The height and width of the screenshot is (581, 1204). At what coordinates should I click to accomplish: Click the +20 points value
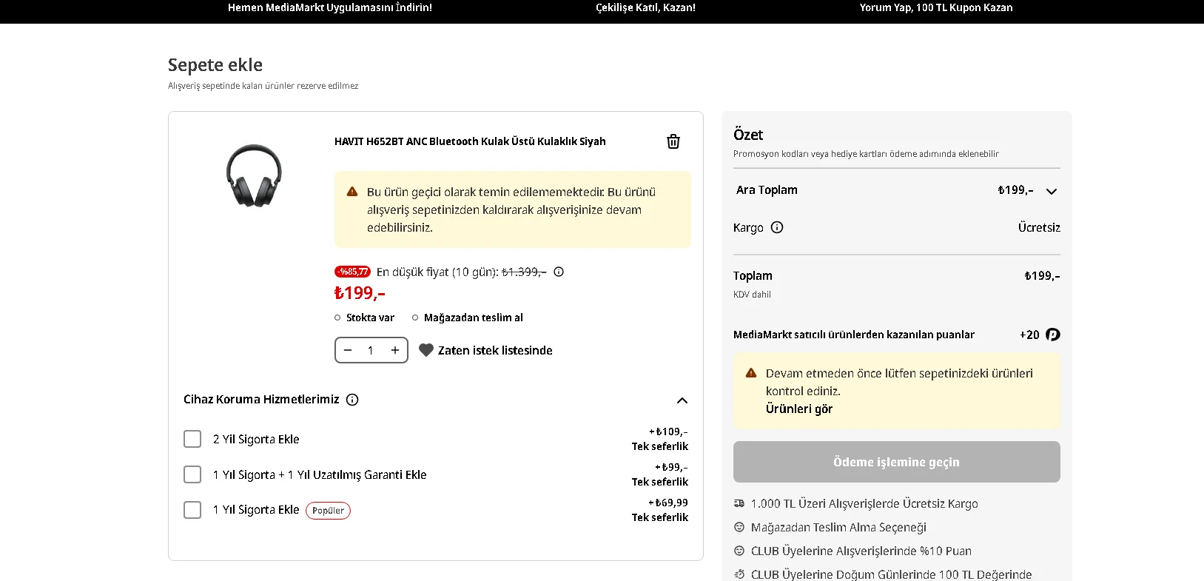[x=1029, y=335]
